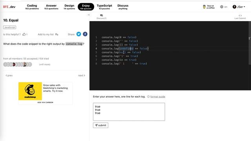View the Last Submit code
The image size is (251, 141).
click(240, 16)
